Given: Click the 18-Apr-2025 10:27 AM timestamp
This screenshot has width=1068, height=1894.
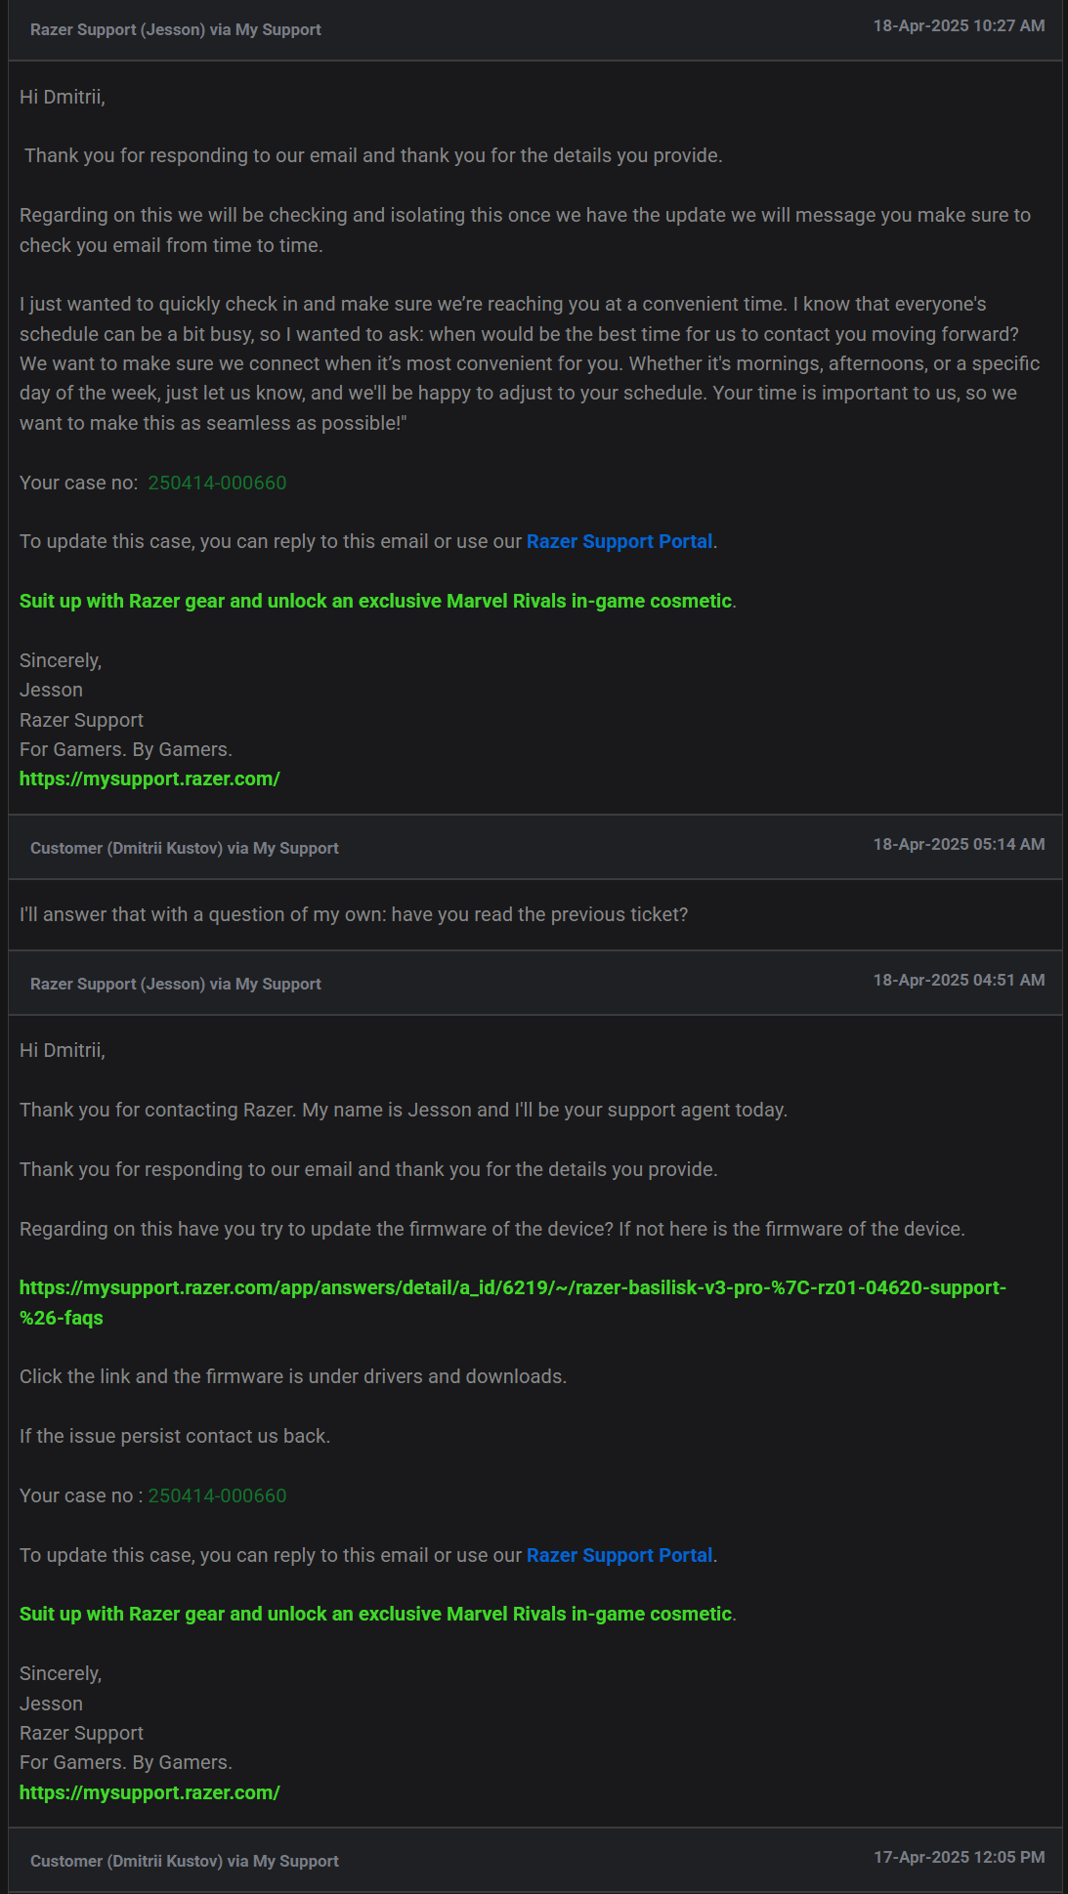Looking at the screenshot, I should [x=959, y=25].
